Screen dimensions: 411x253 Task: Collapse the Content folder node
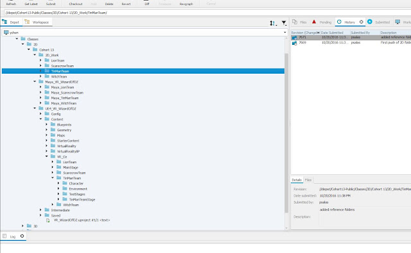tap(41, 119)
